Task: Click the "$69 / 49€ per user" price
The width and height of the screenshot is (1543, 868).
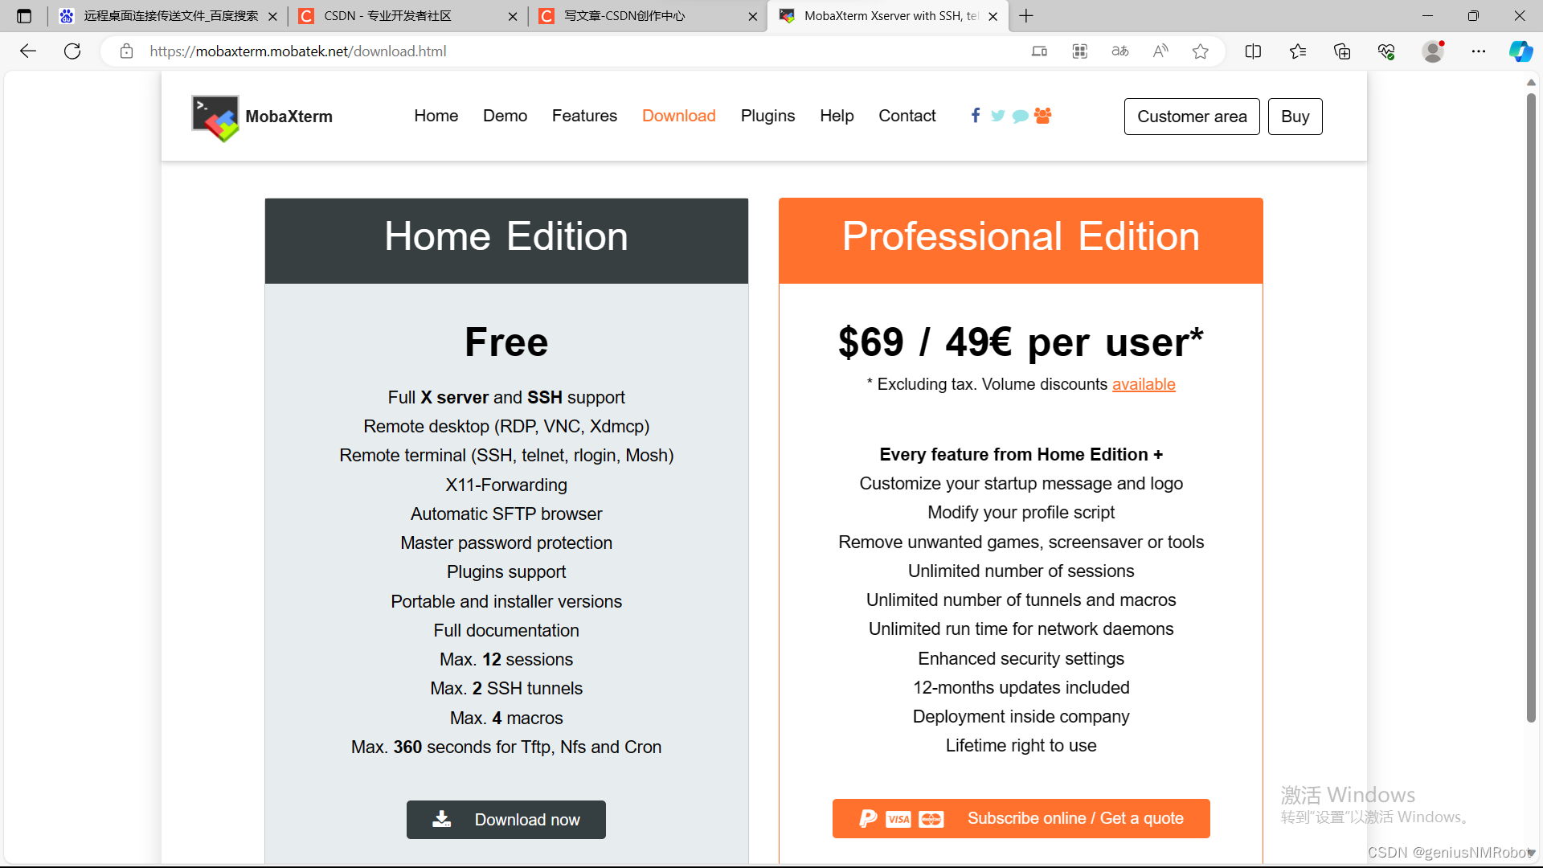Action: [1021, 342]
